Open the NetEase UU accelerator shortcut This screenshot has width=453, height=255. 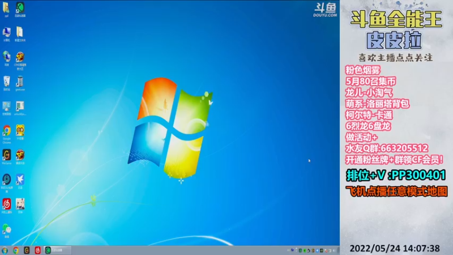click(x=6, y=183)
